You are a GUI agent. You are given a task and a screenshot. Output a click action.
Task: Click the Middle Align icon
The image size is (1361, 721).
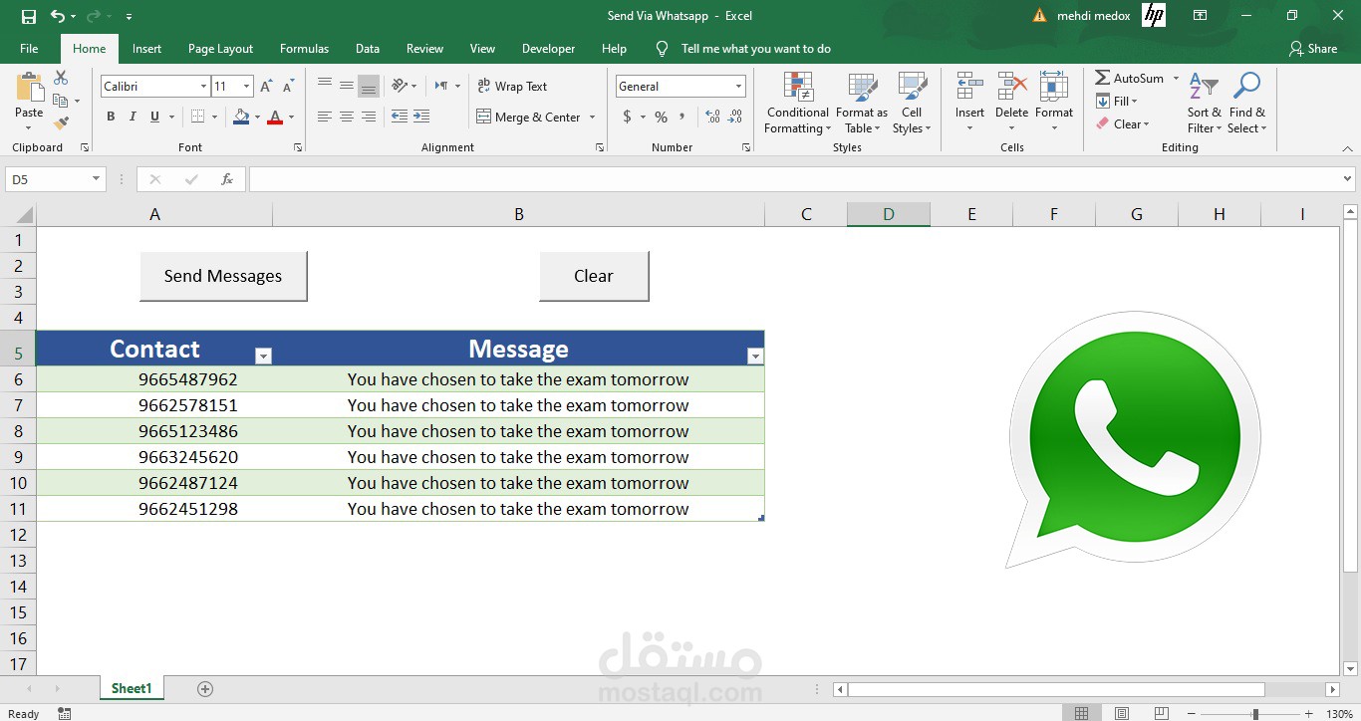[x=347, y=86]
